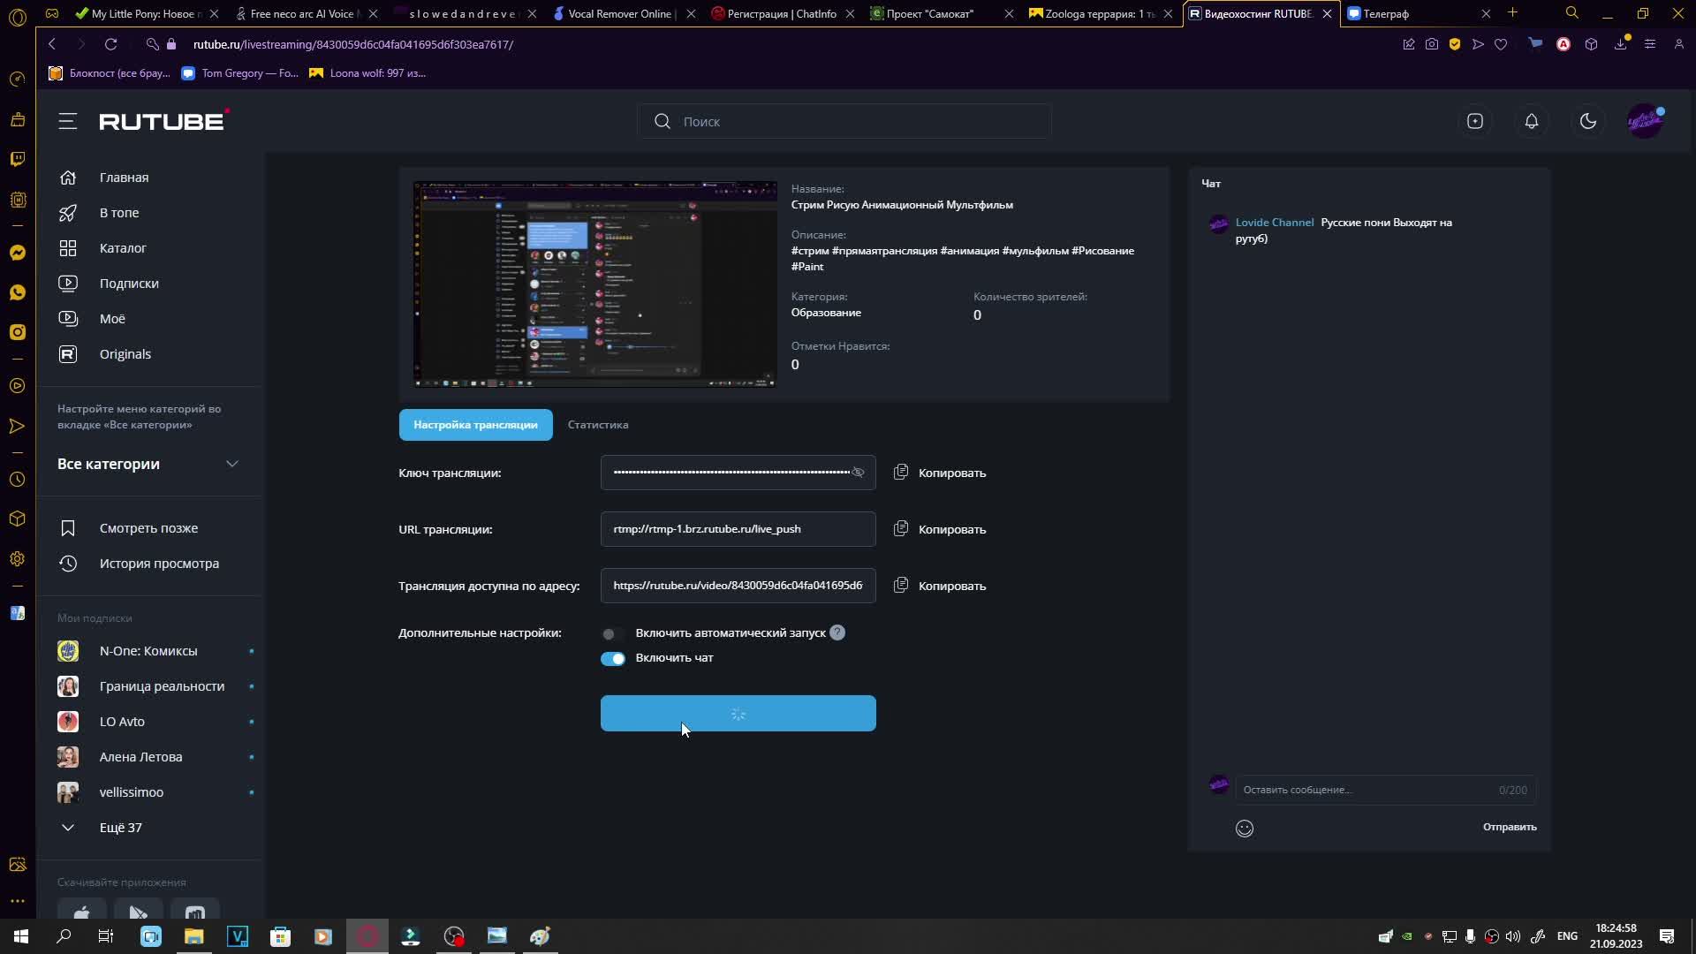Click the notifications bell icon
Screen dimensions: 1696x954
click(1532, 122)
